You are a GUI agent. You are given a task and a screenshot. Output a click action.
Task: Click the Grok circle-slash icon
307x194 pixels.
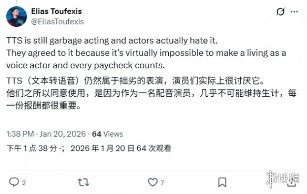tap(280, 12)
